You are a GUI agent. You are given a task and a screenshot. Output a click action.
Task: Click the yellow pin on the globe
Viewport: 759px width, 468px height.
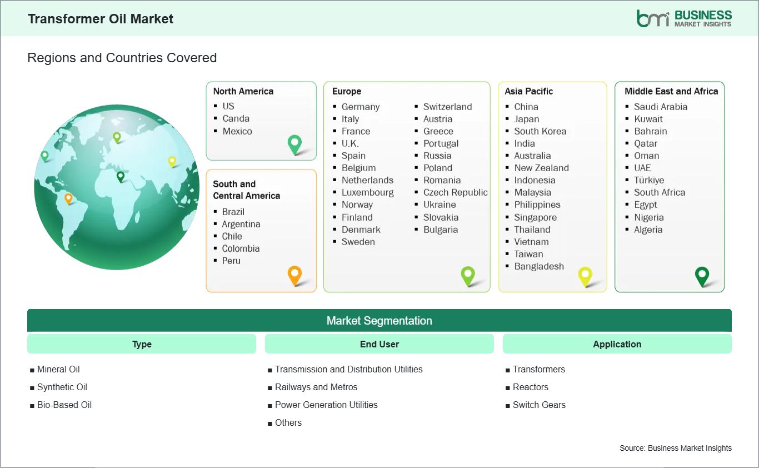click(172, 161)
